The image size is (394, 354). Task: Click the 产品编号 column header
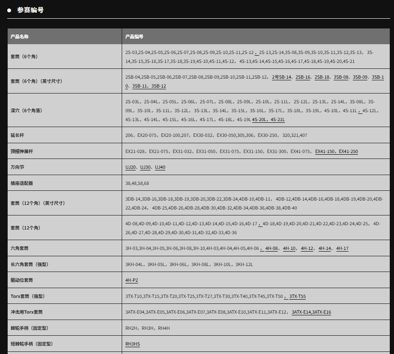(x=134, y=37)
